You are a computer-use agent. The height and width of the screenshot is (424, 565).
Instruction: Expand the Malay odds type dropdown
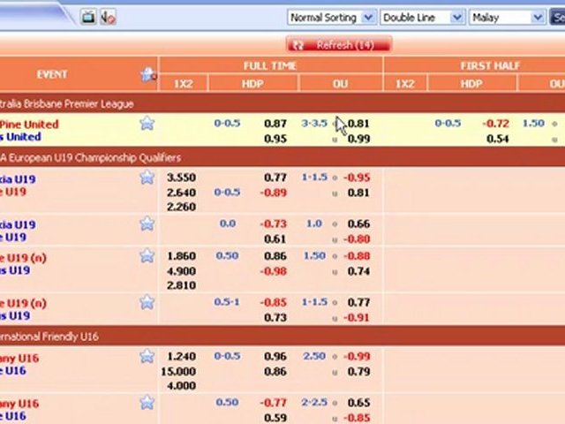[x=506, y=17]
